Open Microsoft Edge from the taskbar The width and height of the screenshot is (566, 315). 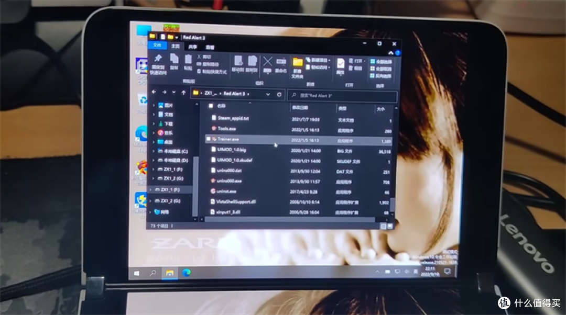[x=186, y=273]
